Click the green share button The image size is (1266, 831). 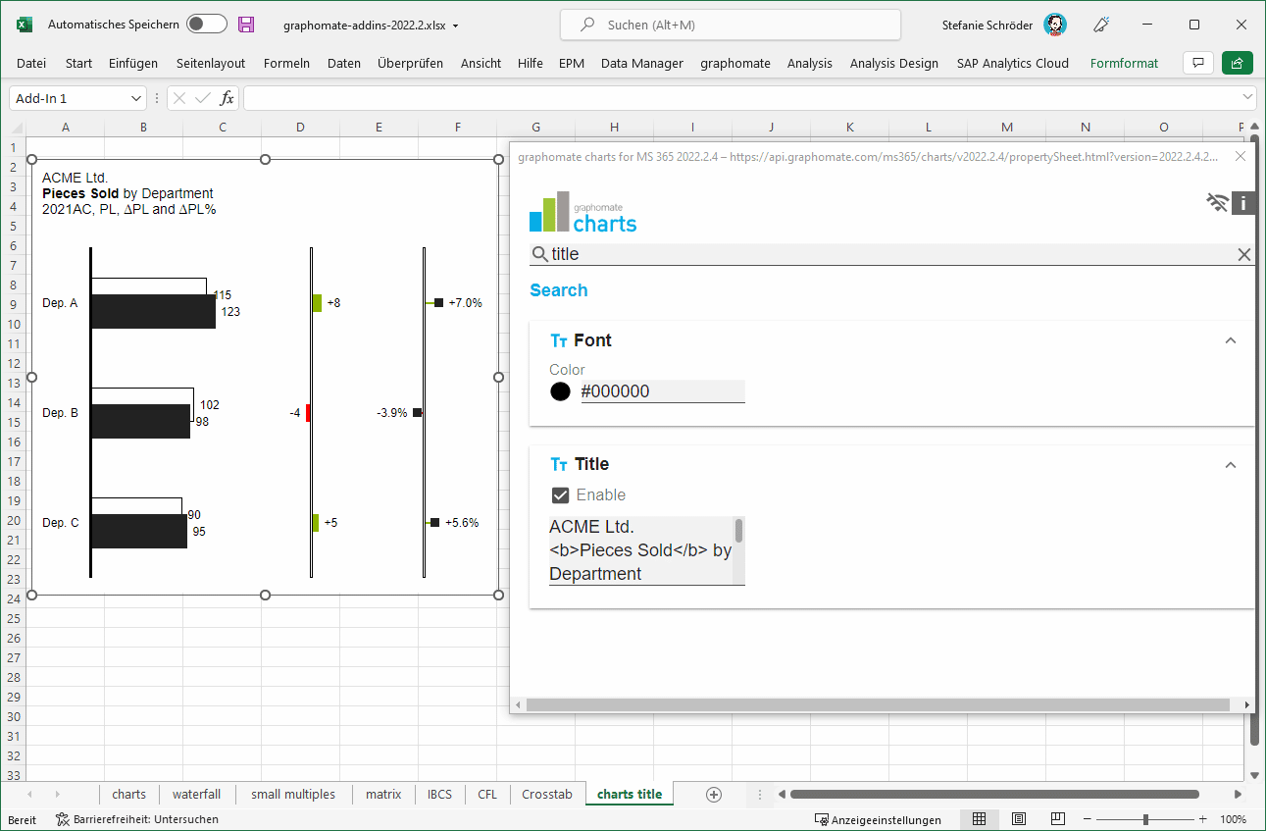[x=1238, y=63]
